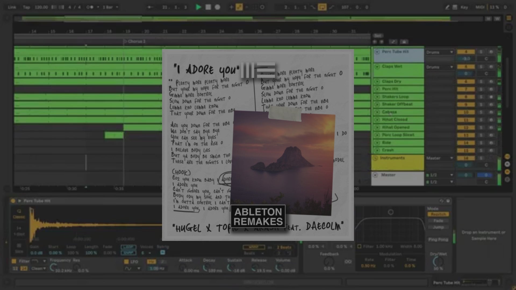Screen dimensions: 516x290
Task: Select Classic mode tab in Simpler
Action: (x=19, y=214)
